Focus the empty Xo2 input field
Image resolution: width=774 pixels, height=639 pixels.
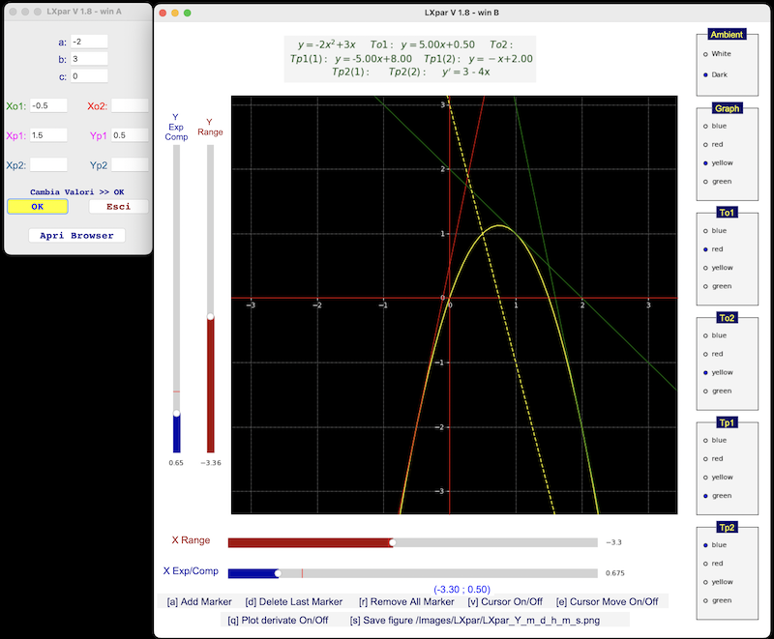click(x=130, y=106)
